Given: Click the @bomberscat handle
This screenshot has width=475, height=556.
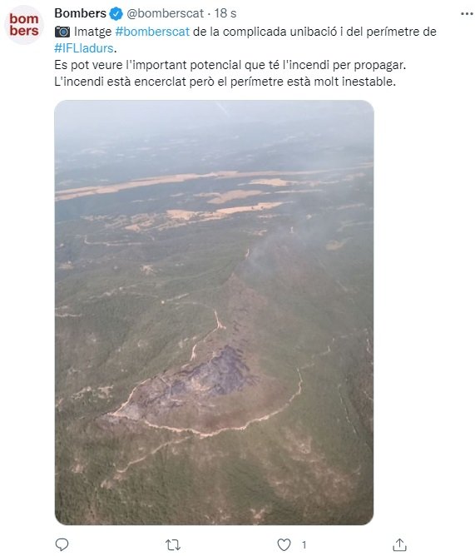Looking at the screenshot, I should [165, 13].
